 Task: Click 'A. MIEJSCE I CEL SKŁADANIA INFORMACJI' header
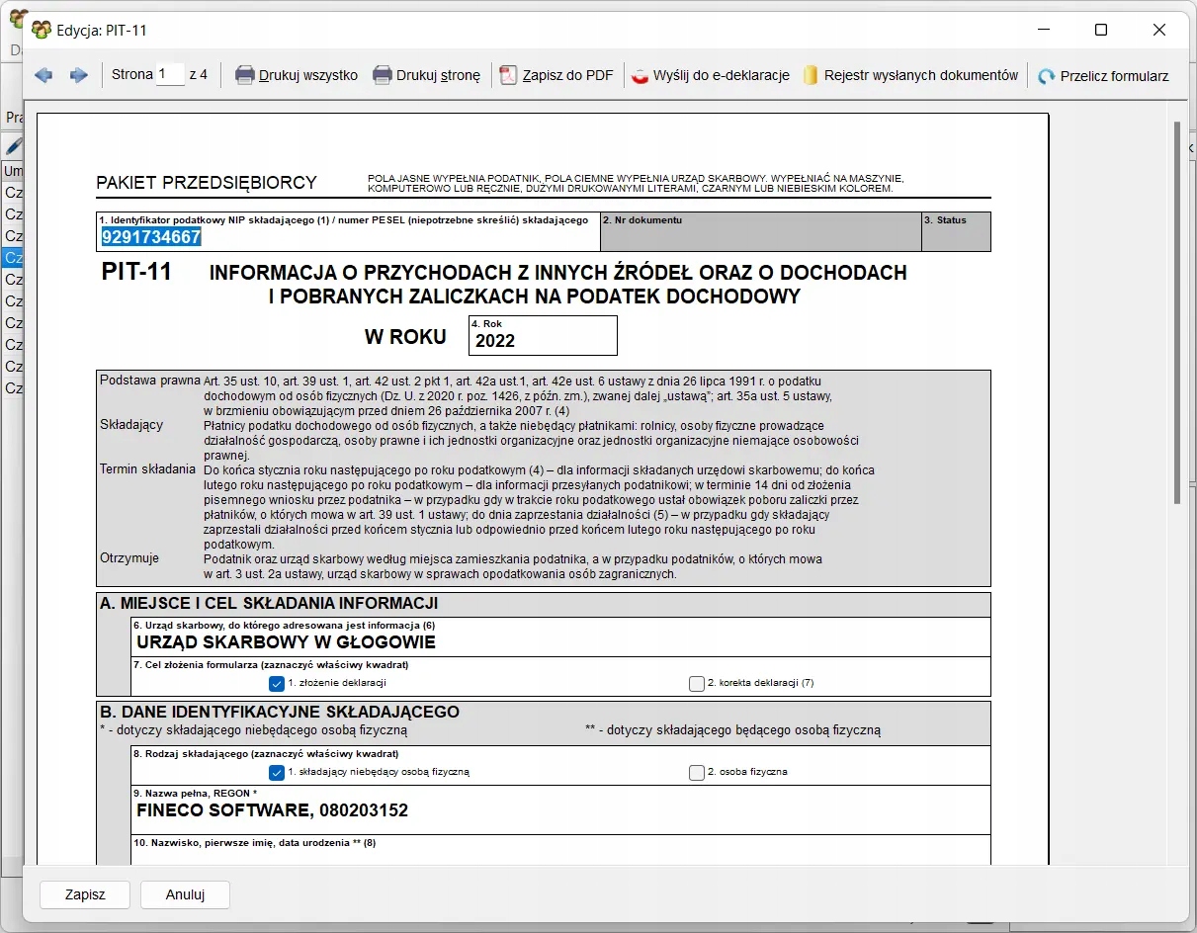point(269,603)
